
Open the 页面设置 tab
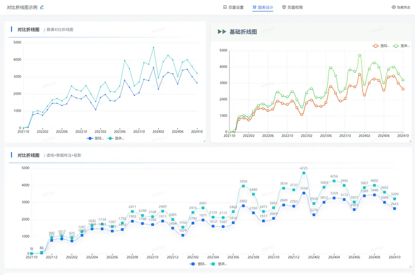click(236, 7)
